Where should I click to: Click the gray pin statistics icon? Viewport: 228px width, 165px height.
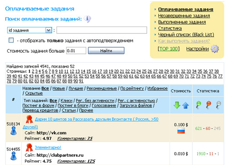(x=218, y=105)
